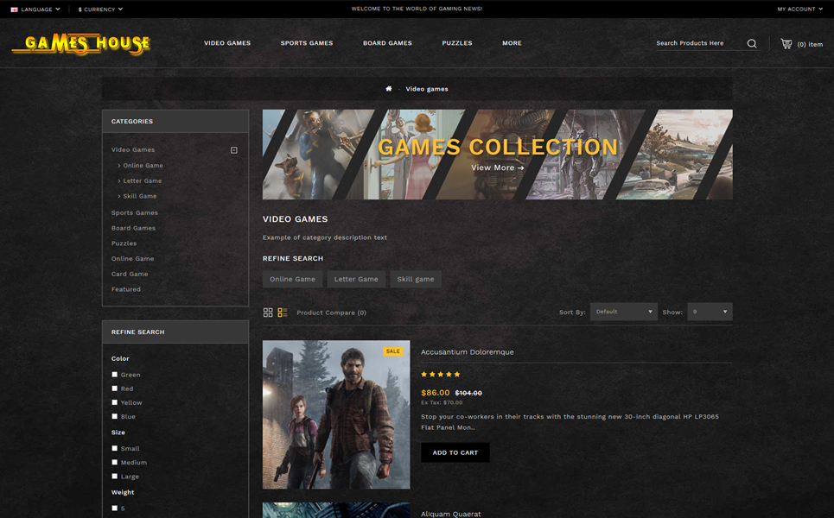Tick the Small size checkbox
Screen dimensions: 834x518
(x=115, y=448)
